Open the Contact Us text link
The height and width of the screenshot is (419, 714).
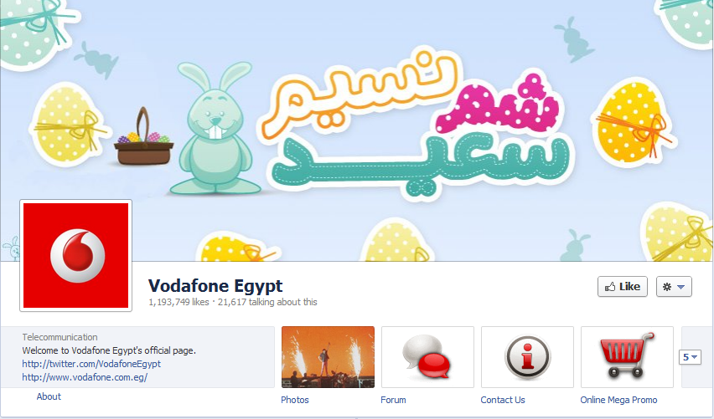pyautogui.click(x=503, y=400)
